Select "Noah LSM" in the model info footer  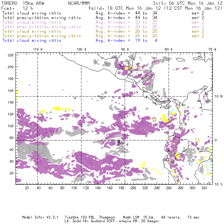131,217
